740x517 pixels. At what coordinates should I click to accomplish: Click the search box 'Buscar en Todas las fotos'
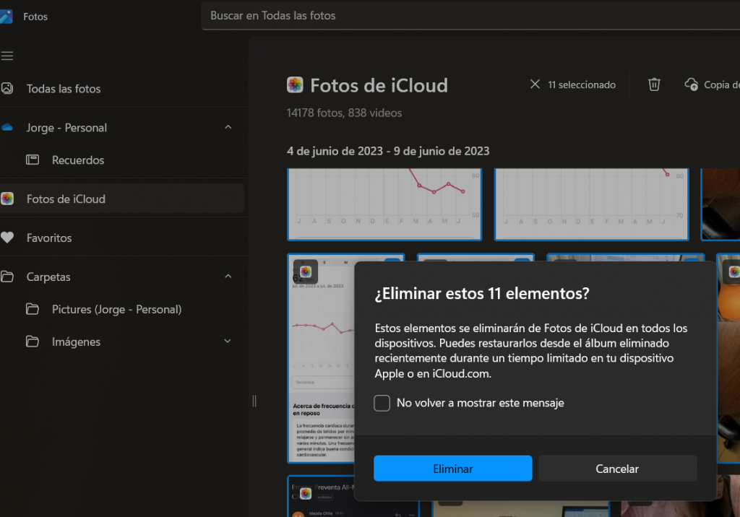pyautogui.click(x=470, y=15)
